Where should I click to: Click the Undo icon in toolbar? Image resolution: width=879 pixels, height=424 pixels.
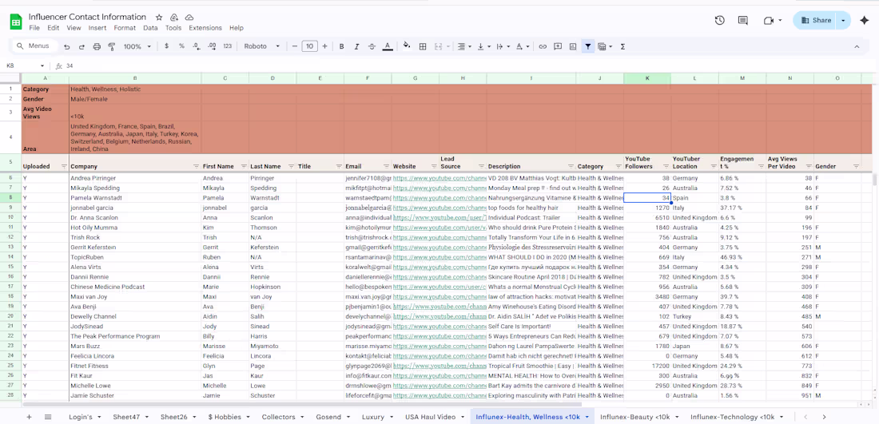click(66, 46)
